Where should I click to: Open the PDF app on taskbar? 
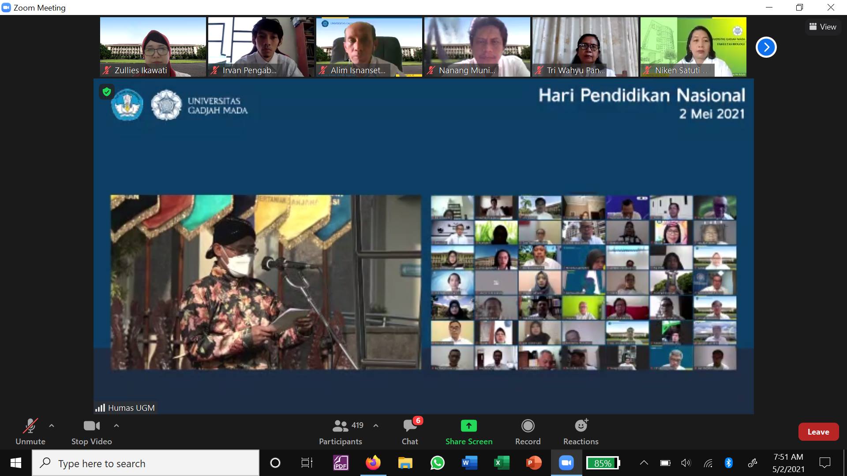coord(341,463)
